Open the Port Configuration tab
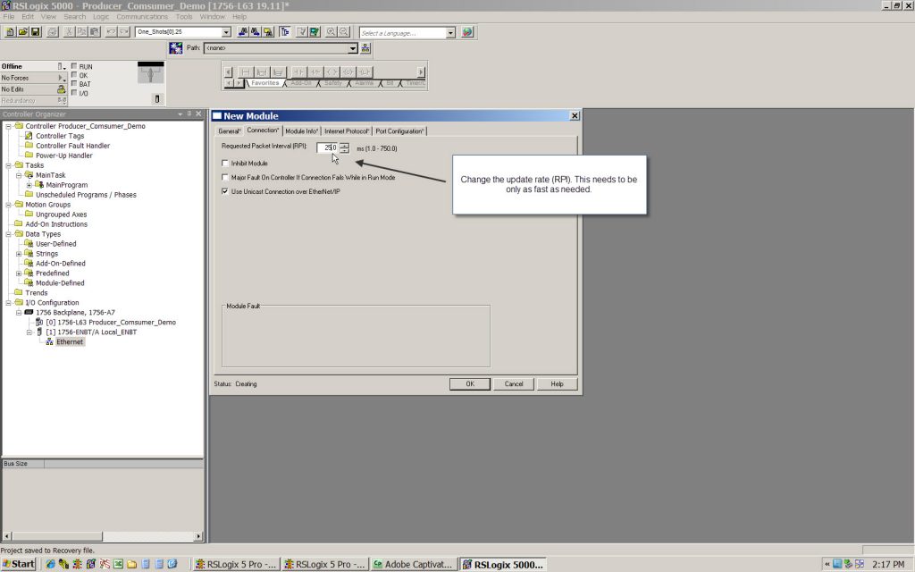The width and height of the screenshot is (915, 572). click(x=399, y=131)
